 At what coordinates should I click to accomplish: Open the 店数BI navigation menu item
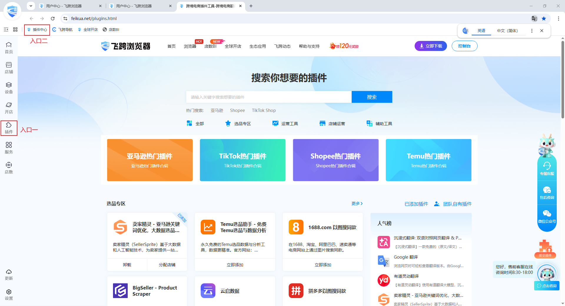(x=210, y=46)
